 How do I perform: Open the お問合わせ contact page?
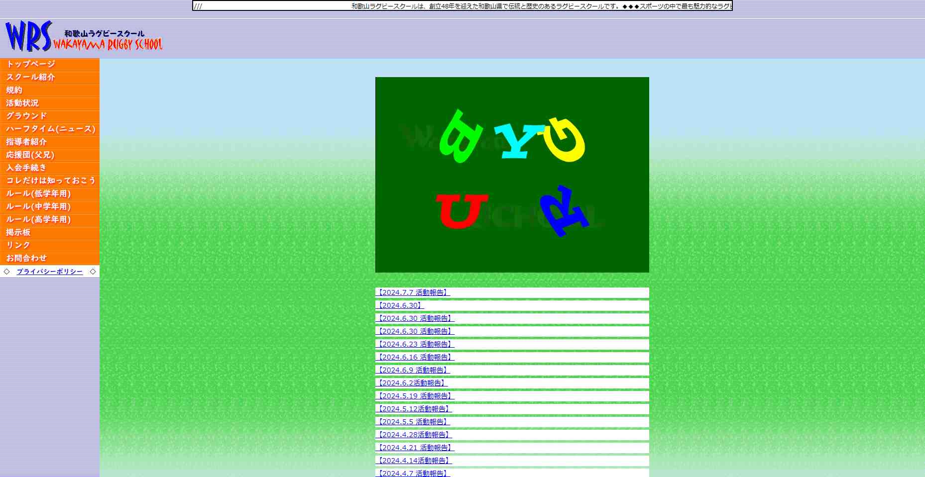click(x=27, y=258)
